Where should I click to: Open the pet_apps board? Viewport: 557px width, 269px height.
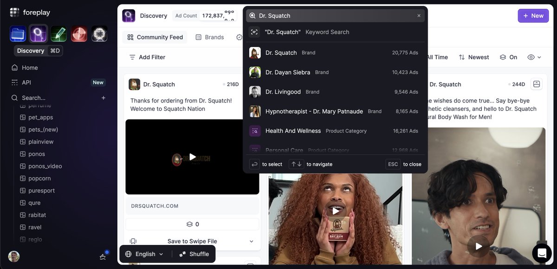[40, 117]
